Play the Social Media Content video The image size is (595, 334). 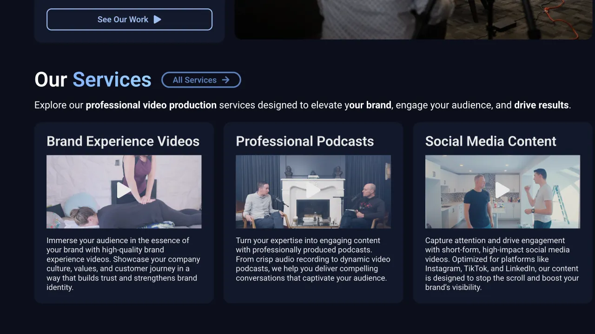point(502,190)
